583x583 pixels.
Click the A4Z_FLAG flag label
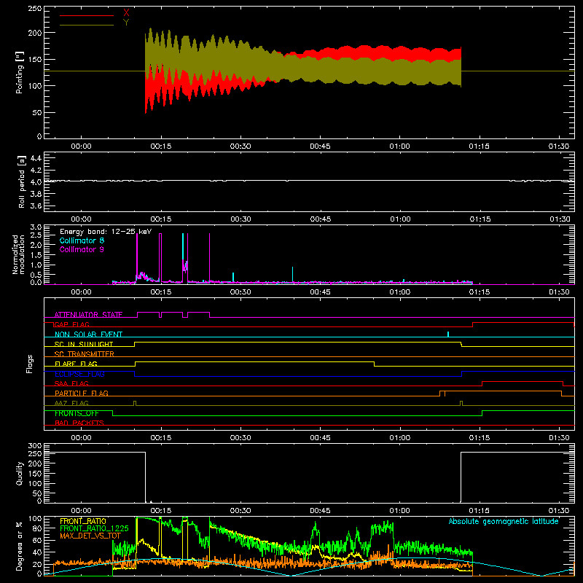pyautogui.click(x=71, y=403)
